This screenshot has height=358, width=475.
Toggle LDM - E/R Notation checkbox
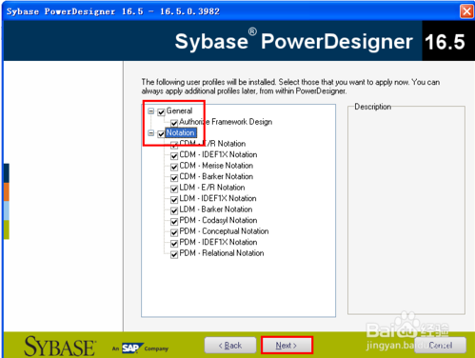pyautogui.click(x=174, y=189)
